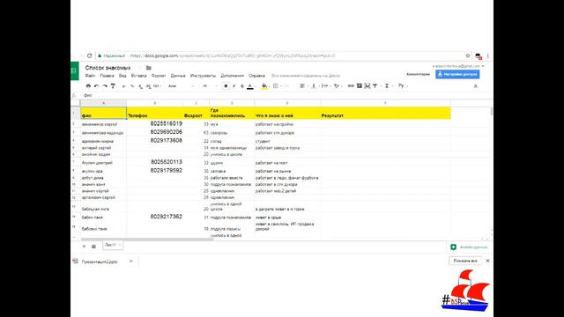Open text wrapping options
Viewport: 564px width, 317px height.
click(325, 86)
